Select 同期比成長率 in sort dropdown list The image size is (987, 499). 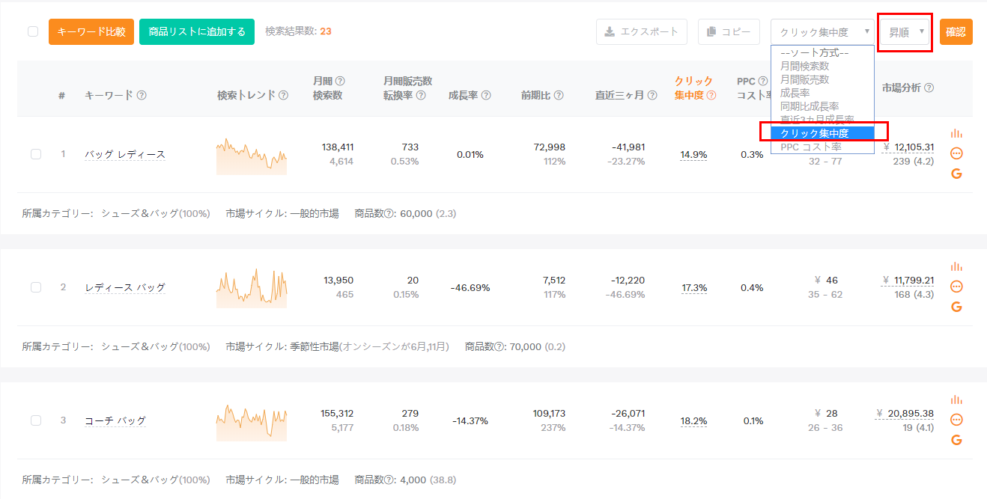point(822,106)
